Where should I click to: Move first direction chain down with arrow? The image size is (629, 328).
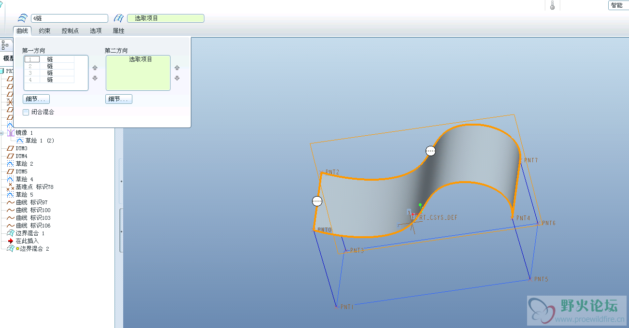click(95, 78)
